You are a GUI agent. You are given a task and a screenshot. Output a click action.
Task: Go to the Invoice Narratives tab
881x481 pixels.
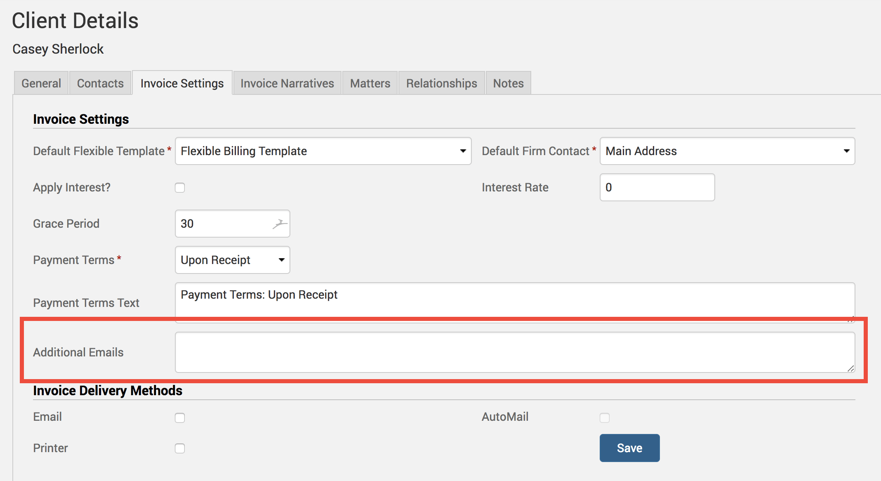click(287, 83)
